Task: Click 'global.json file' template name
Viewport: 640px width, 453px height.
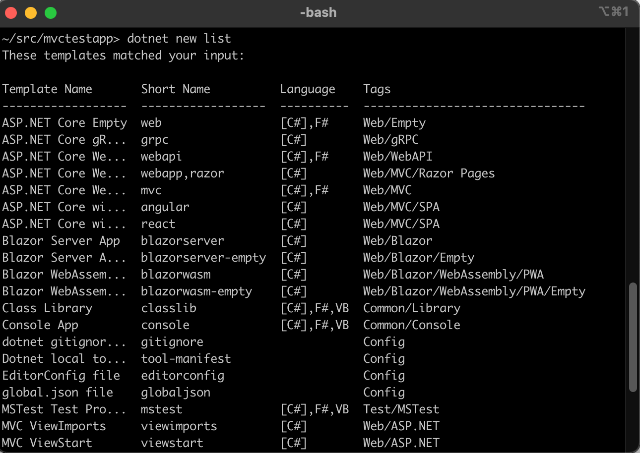Action: (x=58, y=393)
